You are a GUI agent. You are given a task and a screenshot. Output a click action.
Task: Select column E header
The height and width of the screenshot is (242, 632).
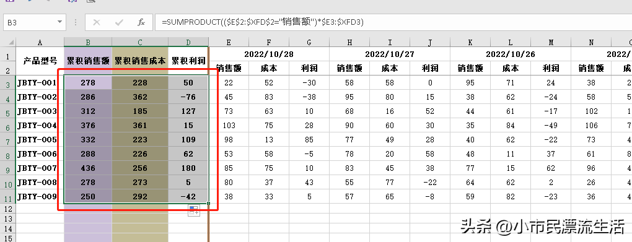[x=229, y=42]
